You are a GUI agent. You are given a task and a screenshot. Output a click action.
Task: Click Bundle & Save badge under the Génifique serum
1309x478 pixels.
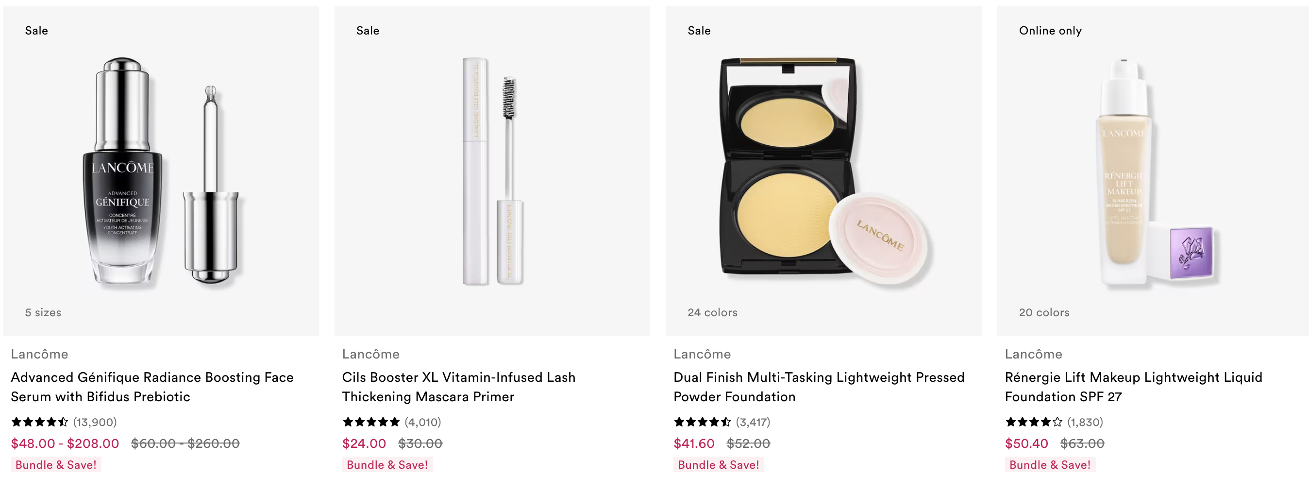point(56,464)
